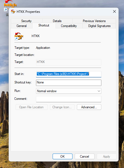The height and width of the screenshot is (168, 124).
Task: Confirm with the OK button
Action: 62,157
